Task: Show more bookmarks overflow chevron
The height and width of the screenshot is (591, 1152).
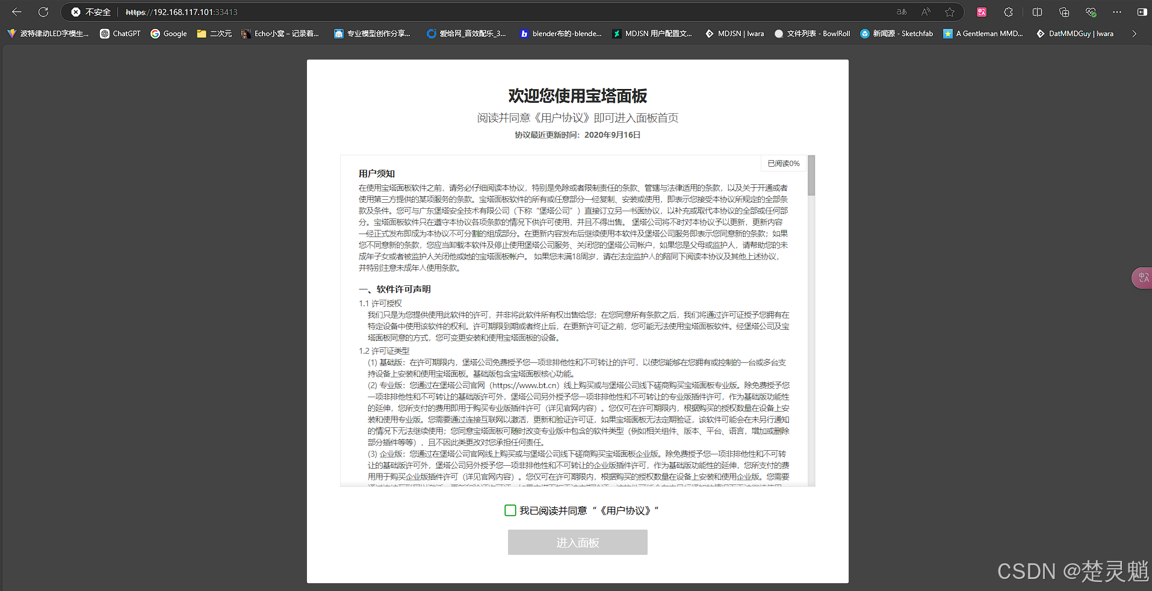Action: pos(1134,34)
